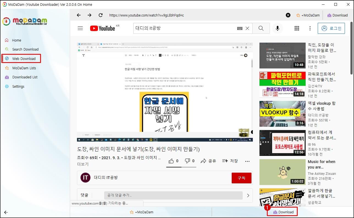Click the 로그인 sign-in button
This screenshot has height=218, width=354.
(x=331, y=28)
